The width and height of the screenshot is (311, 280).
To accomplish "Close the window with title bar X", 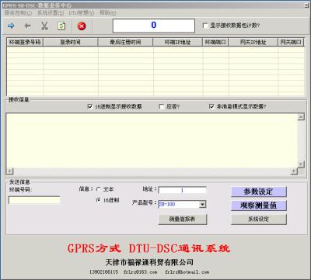I will (x=307, y=5).
